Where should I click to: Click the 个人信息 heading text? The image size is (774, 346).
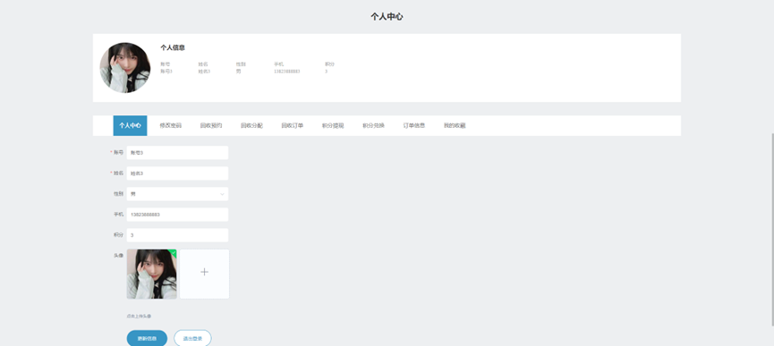[173, 47]
